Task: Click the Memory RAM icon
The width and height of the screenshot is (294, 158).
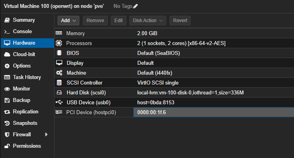Action: 59,34
